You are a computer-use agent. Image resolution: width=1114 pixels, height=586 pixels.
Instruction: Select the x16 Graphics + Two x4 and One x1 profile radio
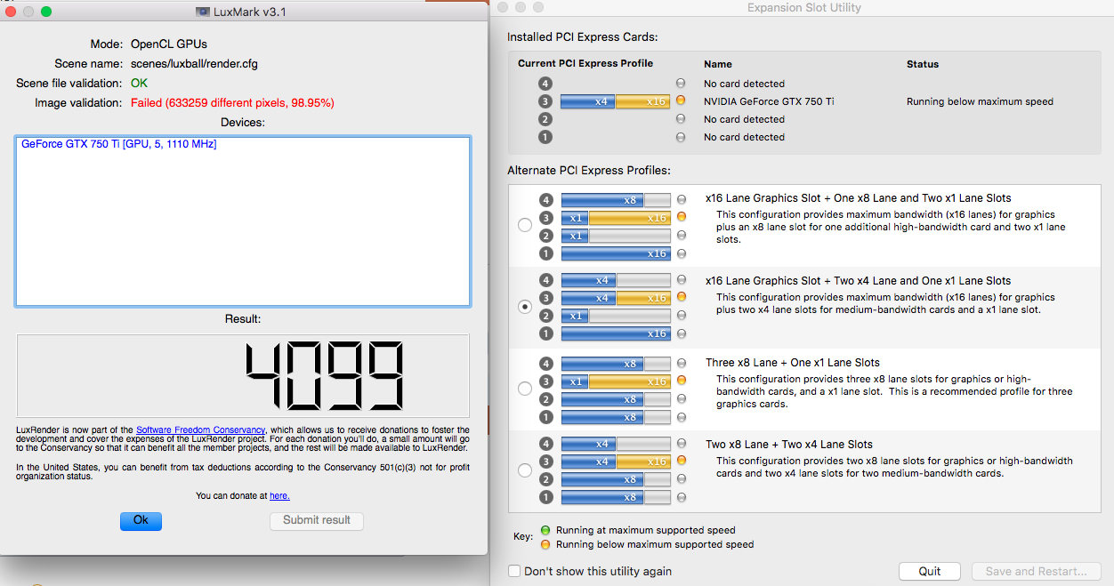(x=525, y=307)
